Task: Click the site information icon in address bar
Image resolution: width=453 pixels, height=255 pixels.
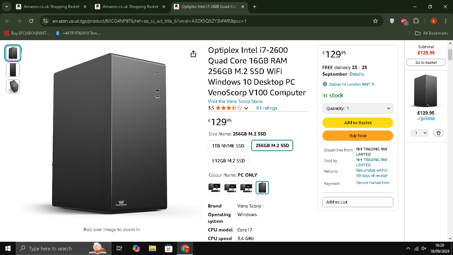Action: click(46, 21)
